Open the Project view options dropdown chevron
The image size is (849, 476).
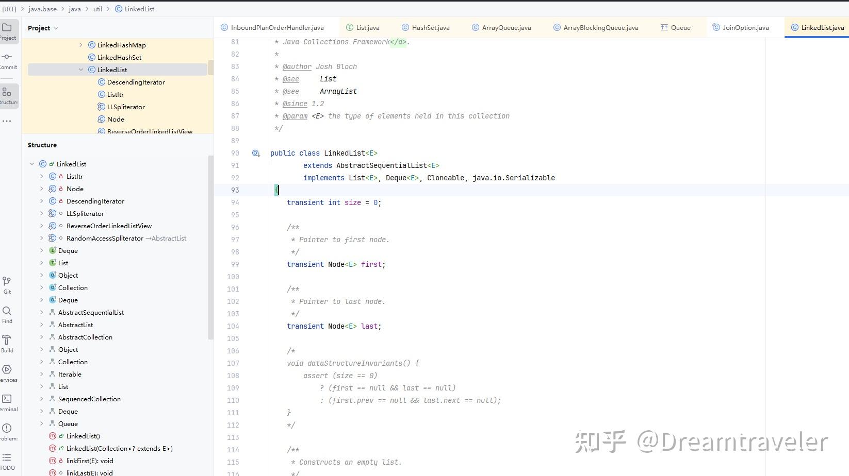pos(55,28)
